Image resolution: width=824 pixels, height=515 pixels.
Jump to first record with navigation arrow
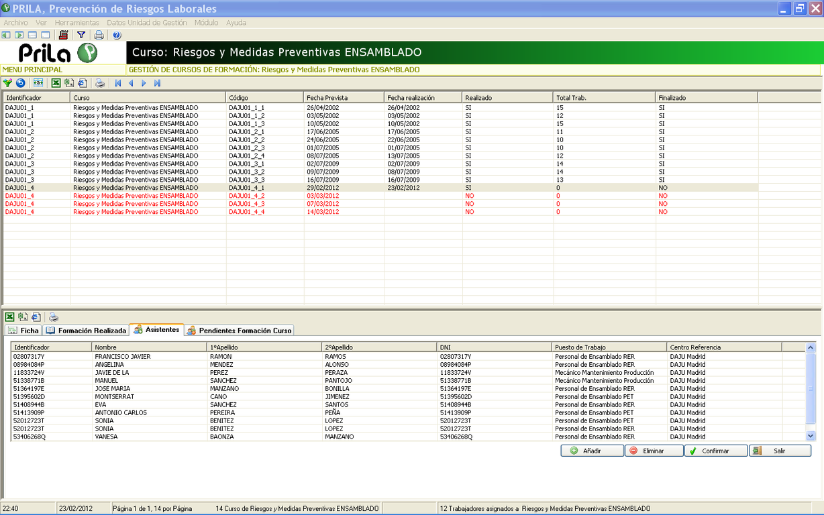click(118, 83)
